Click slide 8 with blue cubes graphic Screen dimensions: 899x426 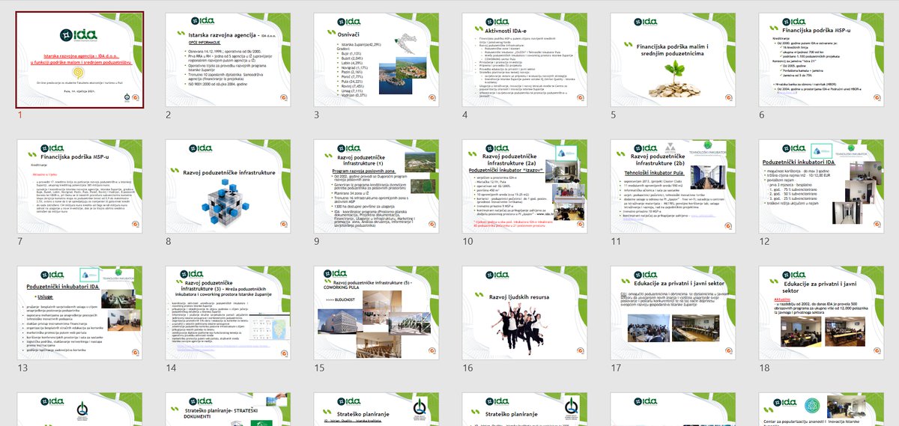click(x=228, y=187)
